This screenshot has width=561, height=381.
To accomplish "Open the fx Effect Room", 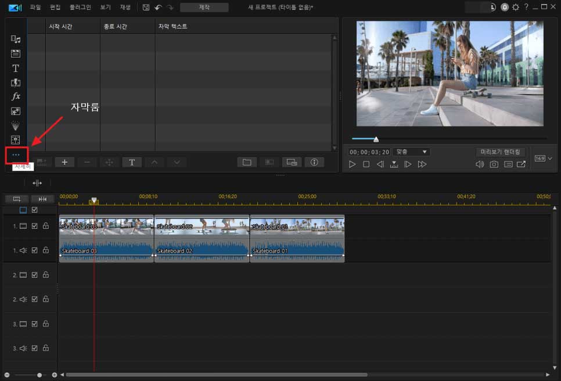I will point(16,96).
